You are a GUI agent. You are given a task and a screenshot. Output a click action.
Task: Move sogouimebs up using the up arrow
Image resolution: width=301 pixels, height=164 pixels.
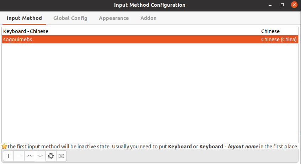29,156
